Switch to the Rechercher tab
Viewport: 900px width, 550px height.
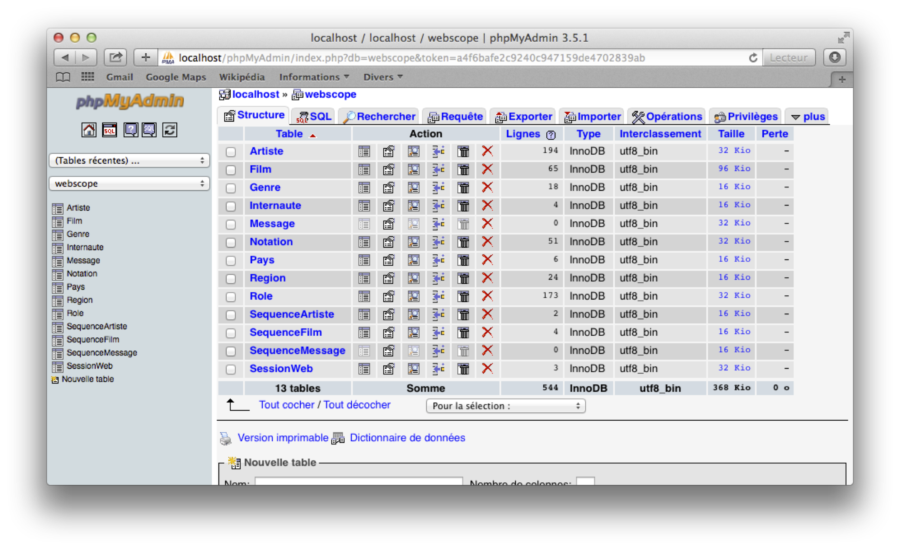[379, 117]
